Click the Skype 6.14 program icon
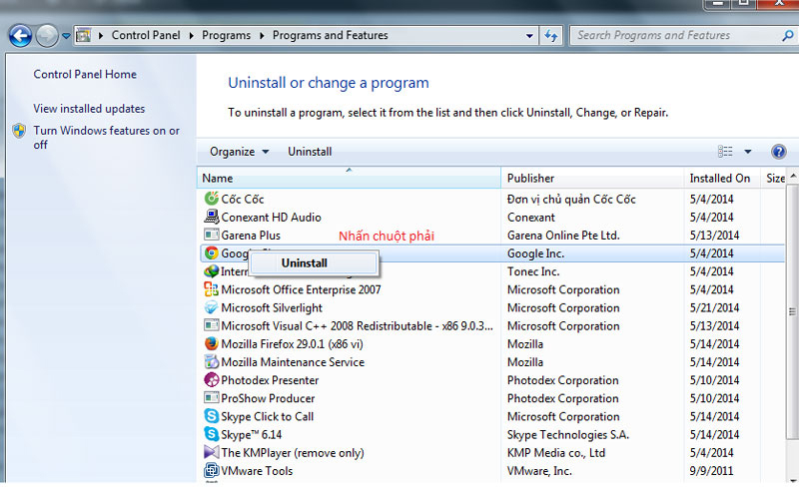Viewport: 799px width, 494px height. tap(211, 434)
